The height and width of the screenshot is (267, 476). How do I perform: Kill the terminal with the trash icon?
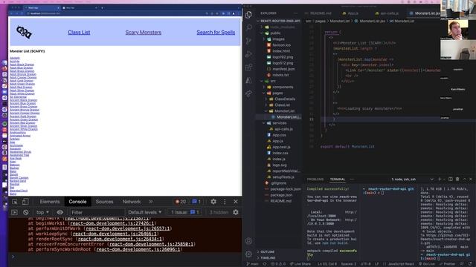click(x=457, y=179)
